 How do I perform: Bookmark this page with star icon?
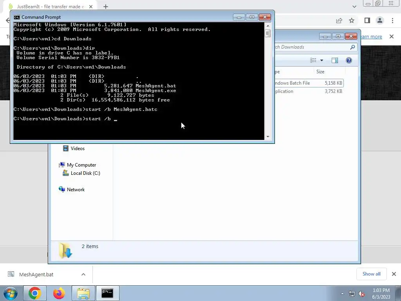click(352, 21)
